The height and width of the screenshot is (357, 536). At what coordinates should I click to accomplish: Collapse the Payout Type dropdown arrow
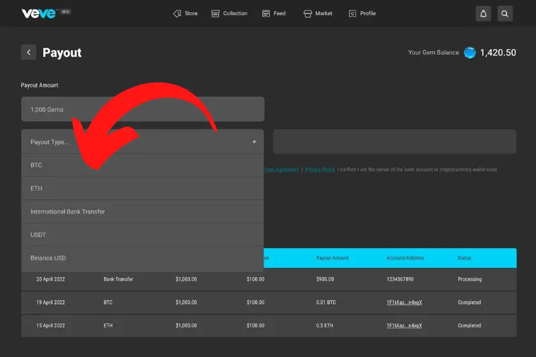(254, 142)
